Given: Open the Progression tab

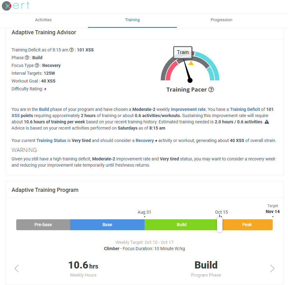Looking at the screenshot, I should click(221, 20).
